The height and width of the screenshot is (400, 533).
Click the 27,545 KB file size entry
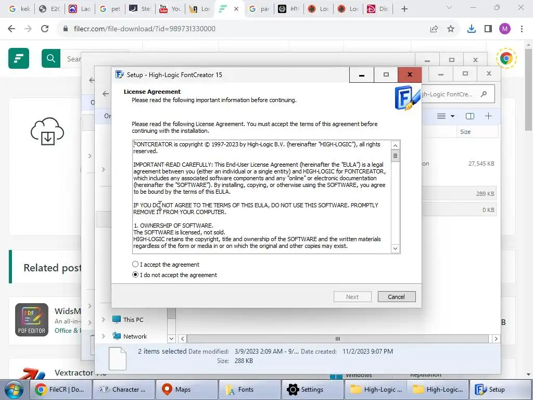(x=481, y=164)
